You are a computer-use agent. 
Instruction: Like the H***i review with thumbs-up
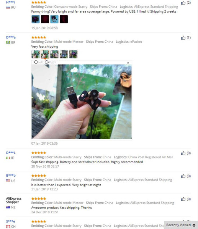[183, 3]
